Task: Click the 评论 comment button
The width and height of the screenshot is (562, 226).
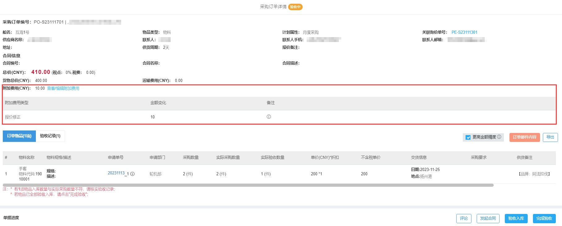Action: tap(464, 218)
